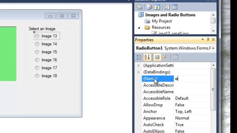This screenshot has height=133, width=237.
Task: Click View Designer icon in Solution Explorer
Action: pyautogui.click(x=174, y=7)
